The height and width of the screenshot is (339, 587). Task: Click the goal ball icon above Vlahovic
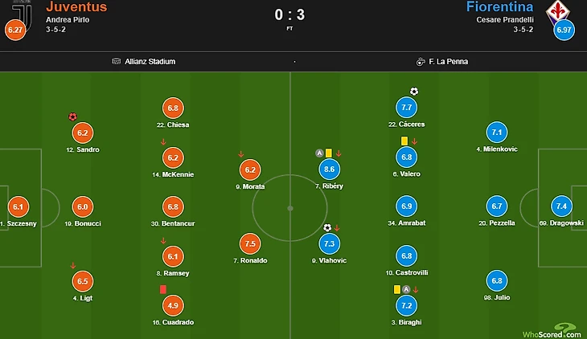coord(327,227)
